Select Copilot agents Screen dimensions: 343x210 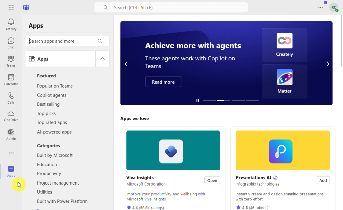(x=52, y=95)
